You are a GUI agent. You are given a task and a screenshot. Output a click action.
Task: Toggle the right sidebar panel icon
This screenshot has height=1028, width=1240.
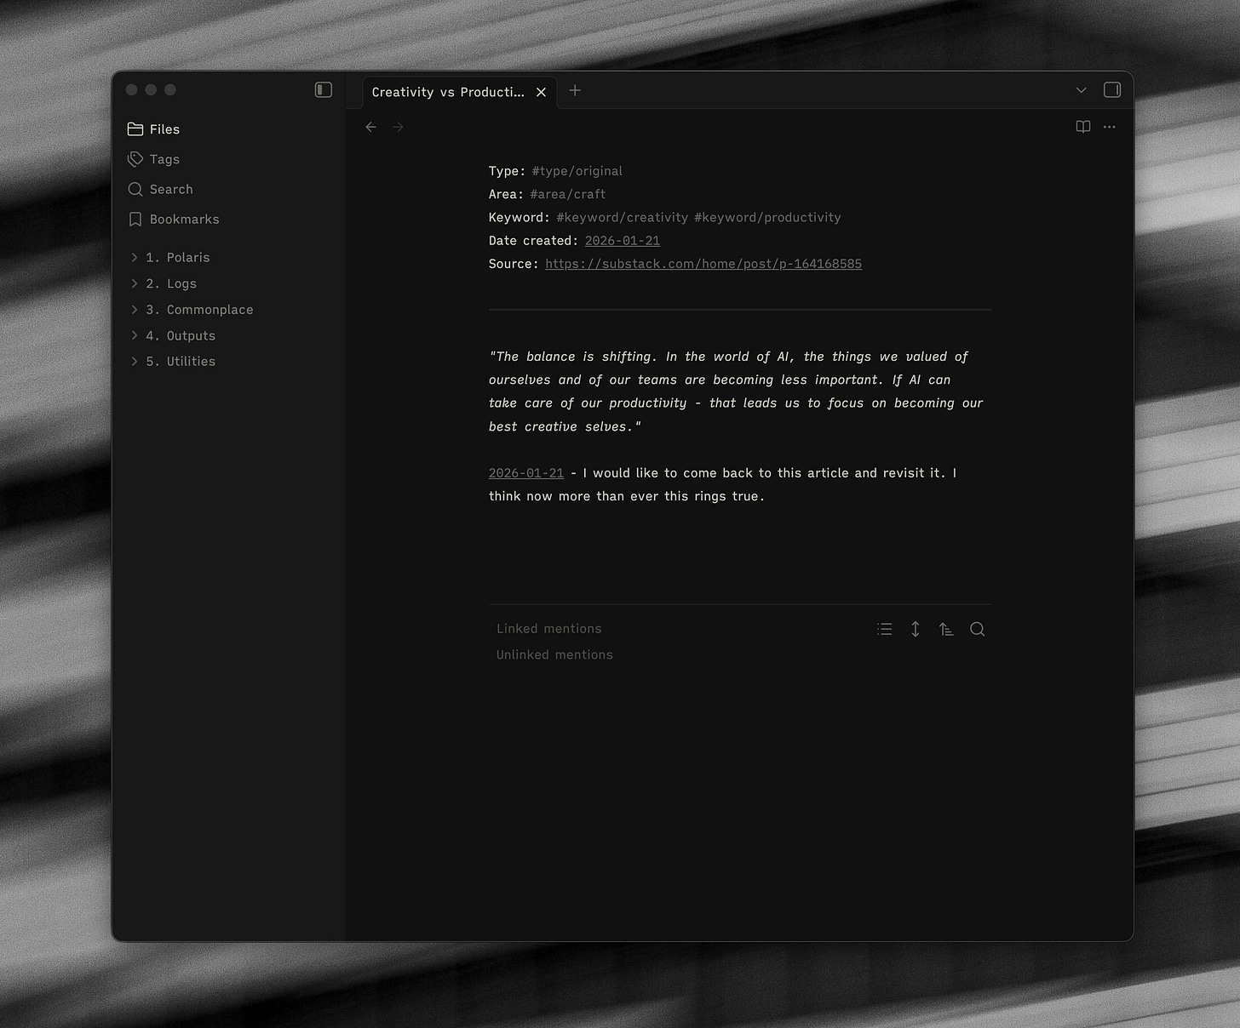(1112, 90)
